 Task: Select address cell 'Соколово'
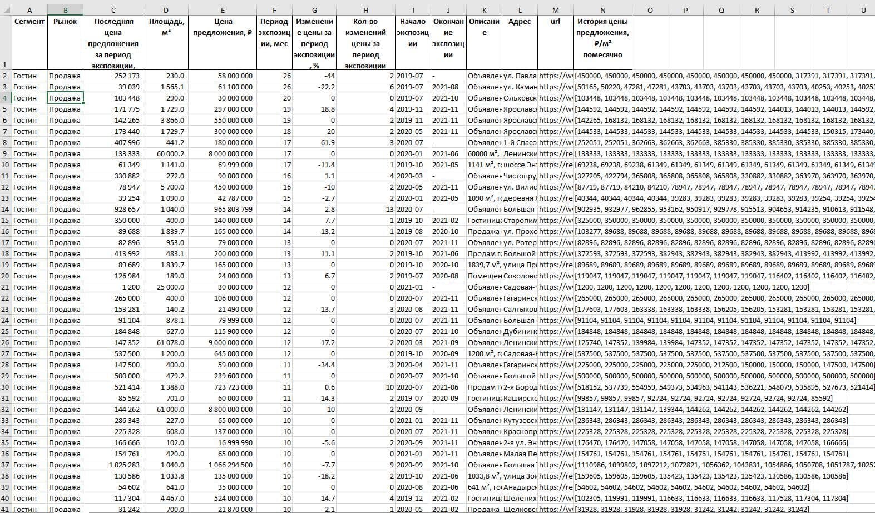520,276
